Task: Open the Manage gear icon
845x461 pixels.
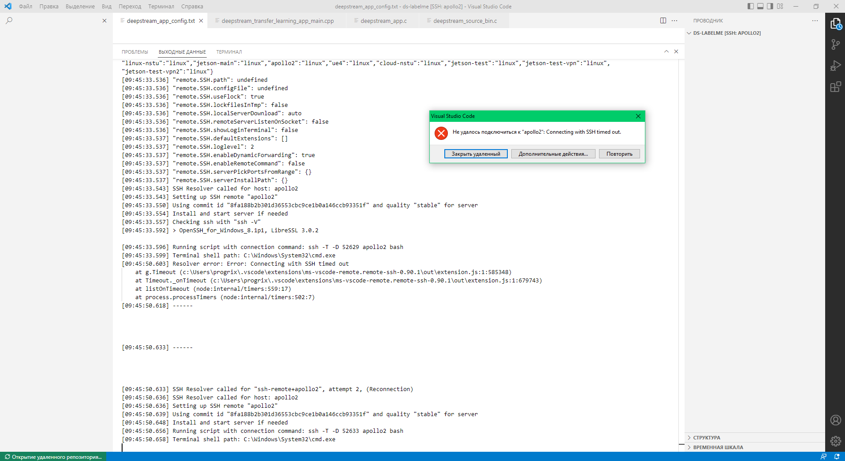Action: 835,441
